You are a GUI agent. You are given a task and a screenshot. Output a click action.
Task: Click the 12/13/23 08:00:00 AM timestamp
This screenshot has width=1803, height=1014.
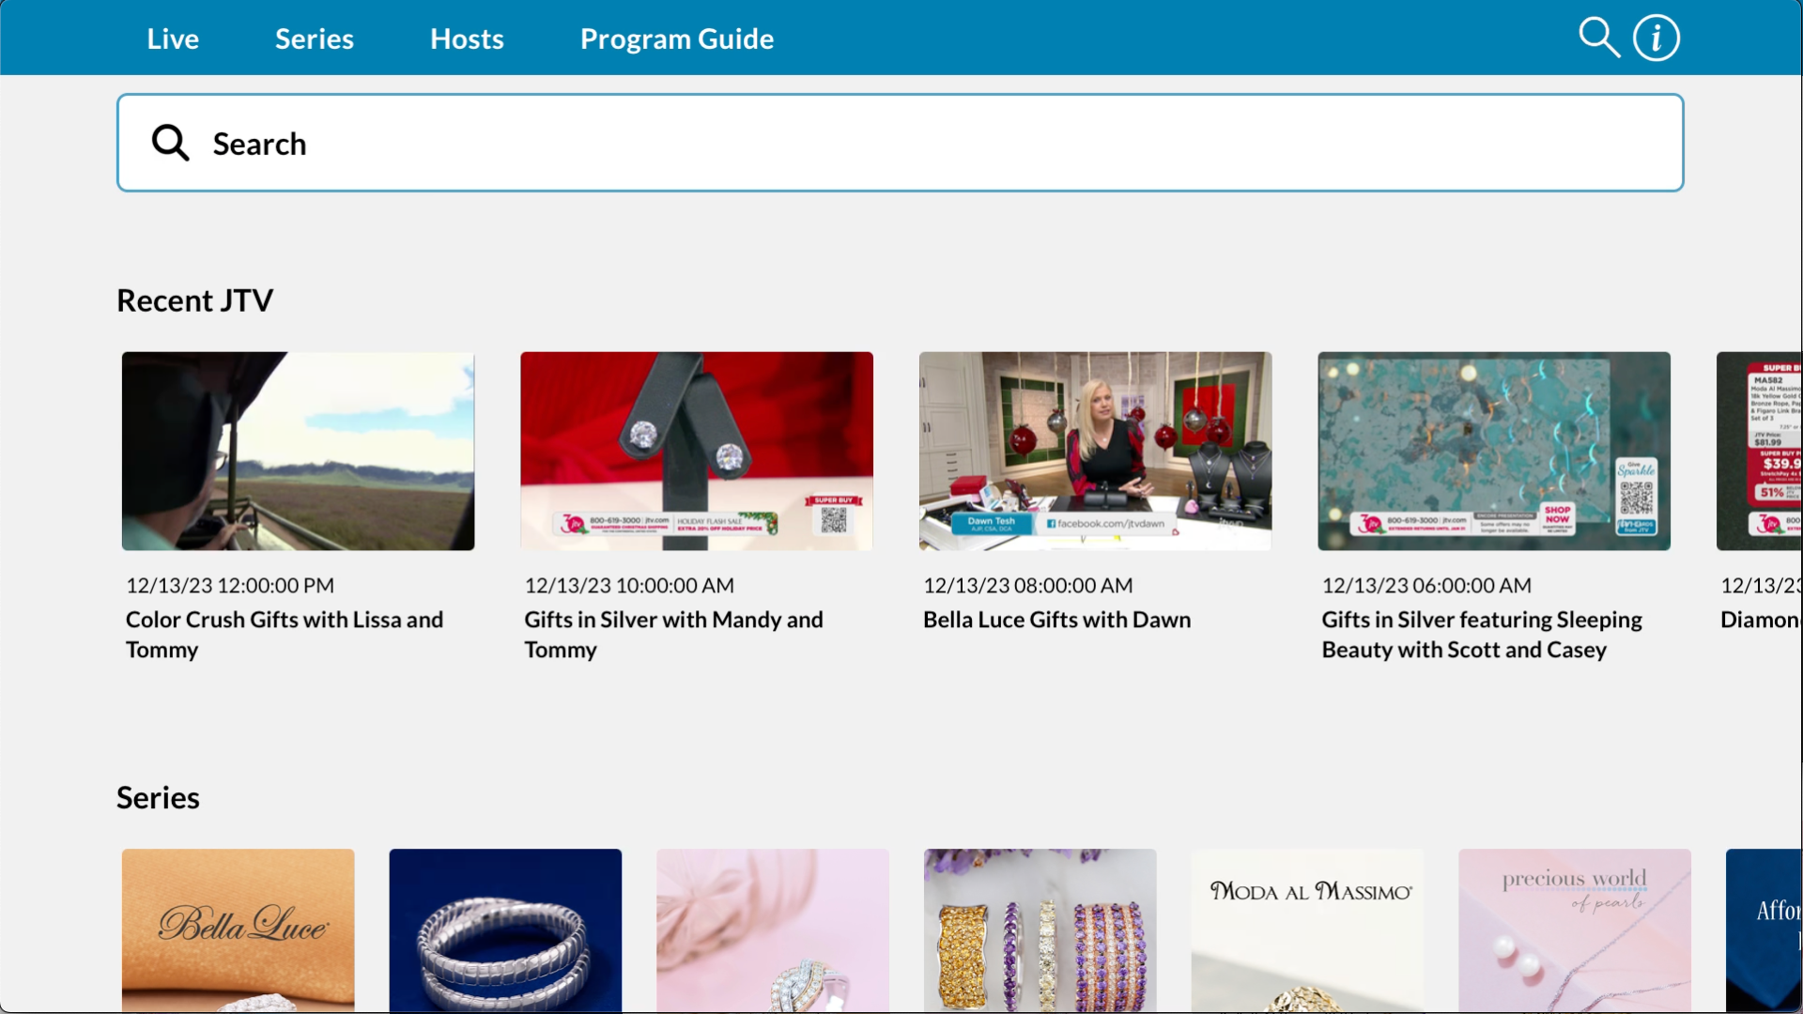1028,586
